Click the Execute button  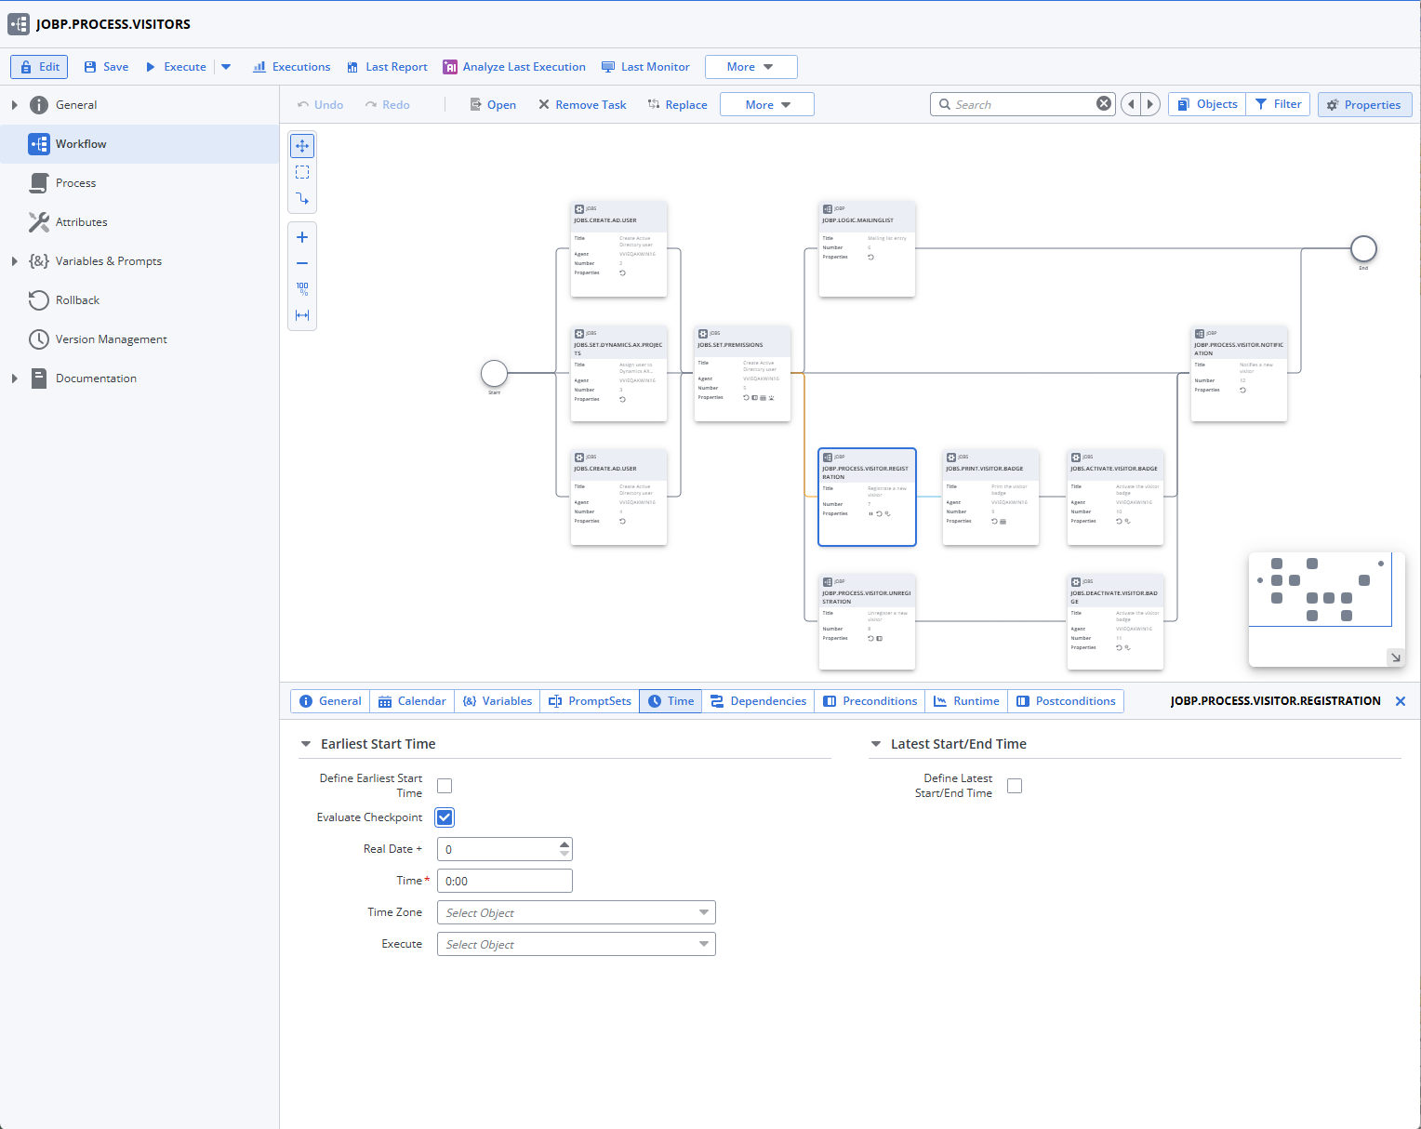click(176, 67)
